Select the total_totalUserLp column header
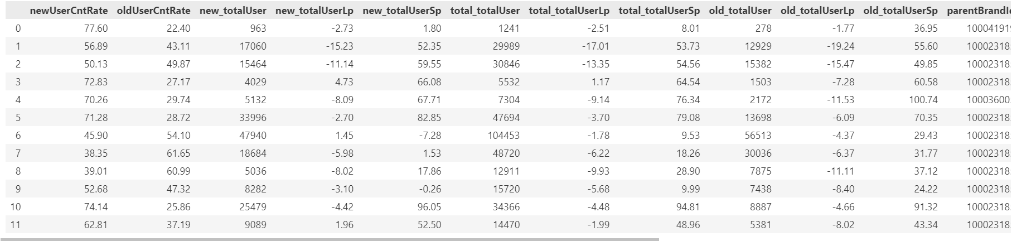The image size is (1012, 241). (x=569, y=11)
